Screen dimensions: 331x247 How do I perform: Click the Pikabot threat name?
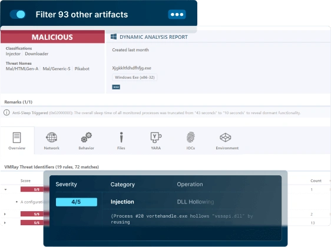(x=82, y=69)
